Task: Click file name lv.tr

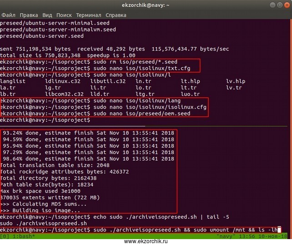Action: click(x=234, y=88)
